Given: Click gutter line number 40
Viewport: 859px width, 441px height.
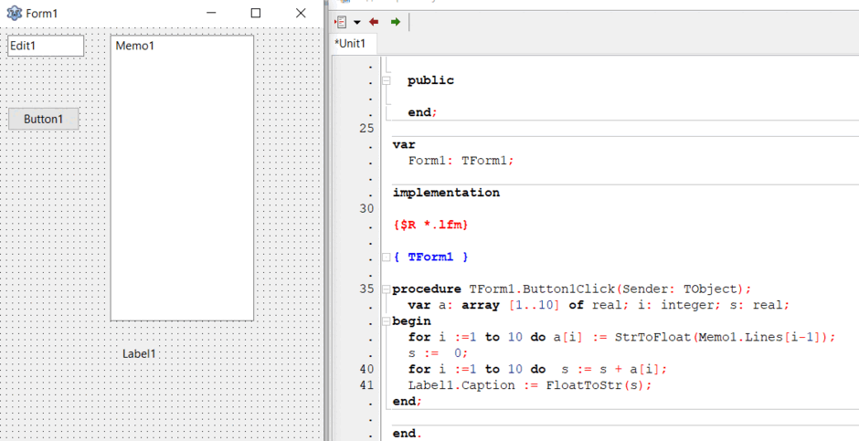Looking at the screenshot, I should [x=367, y=369].
